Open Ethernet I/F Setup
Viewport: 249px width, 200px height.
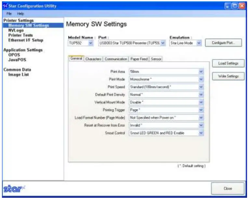[x=26, y=40]
